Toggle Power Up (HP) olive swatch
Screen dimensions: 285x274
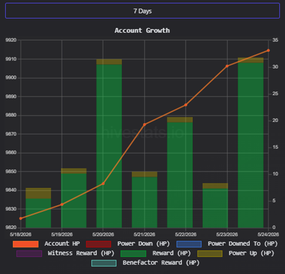pos(210,253)
